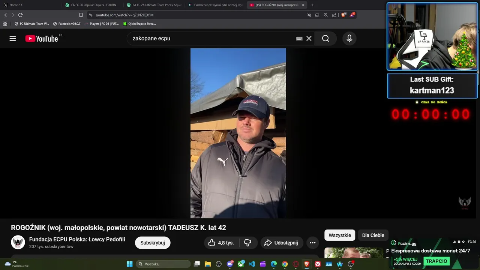Open the Windows Start menu

point(129,264)
